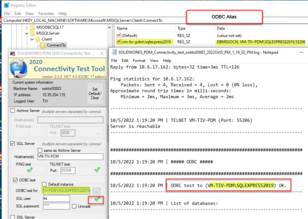The image size is (308, 219).
Task: Click the vm-tiv-pdm\sqlexpress2019 string value icon
Action: 119,42
